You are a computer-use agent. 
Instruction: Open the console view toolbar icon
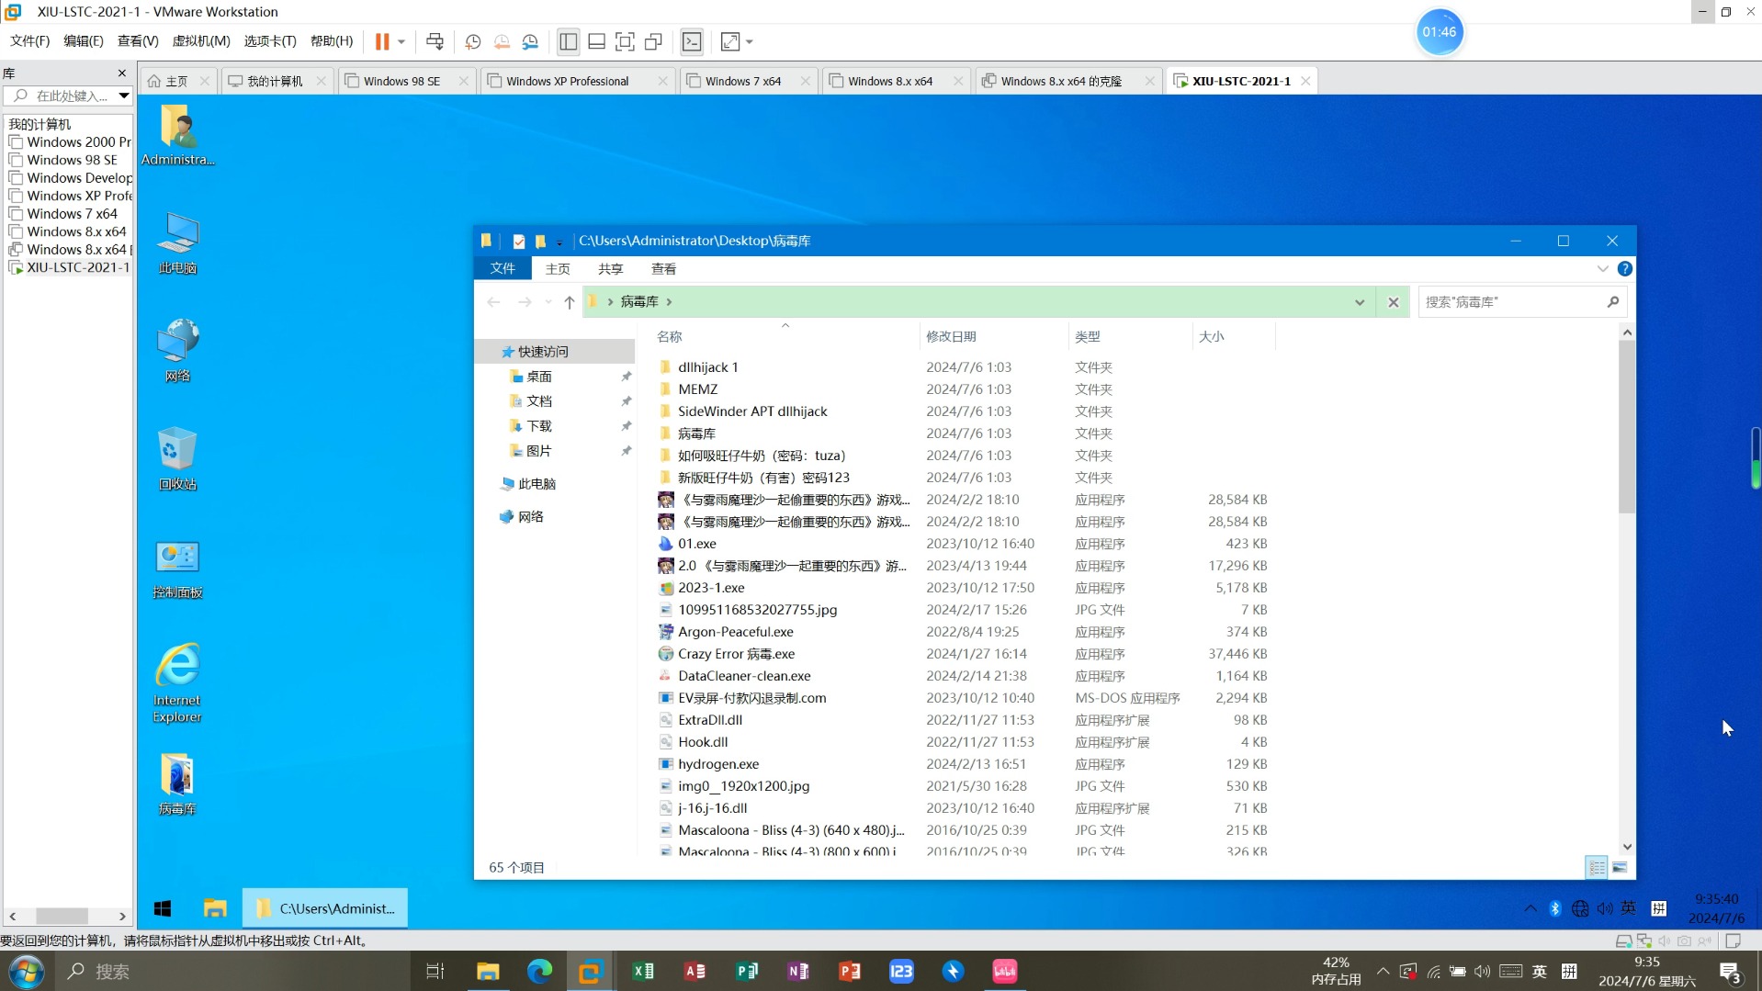[x=692, y=41]
